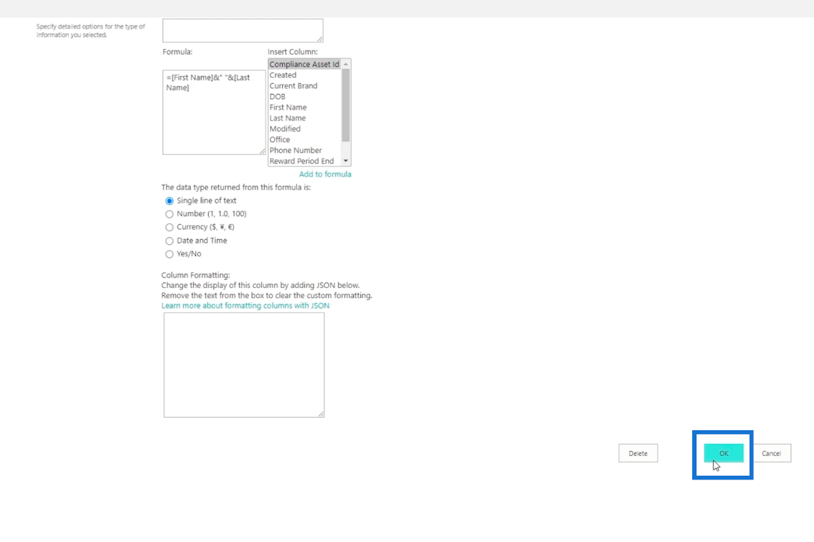Click the Delete button
Screen dimensions: 814x542
[637, 453]
